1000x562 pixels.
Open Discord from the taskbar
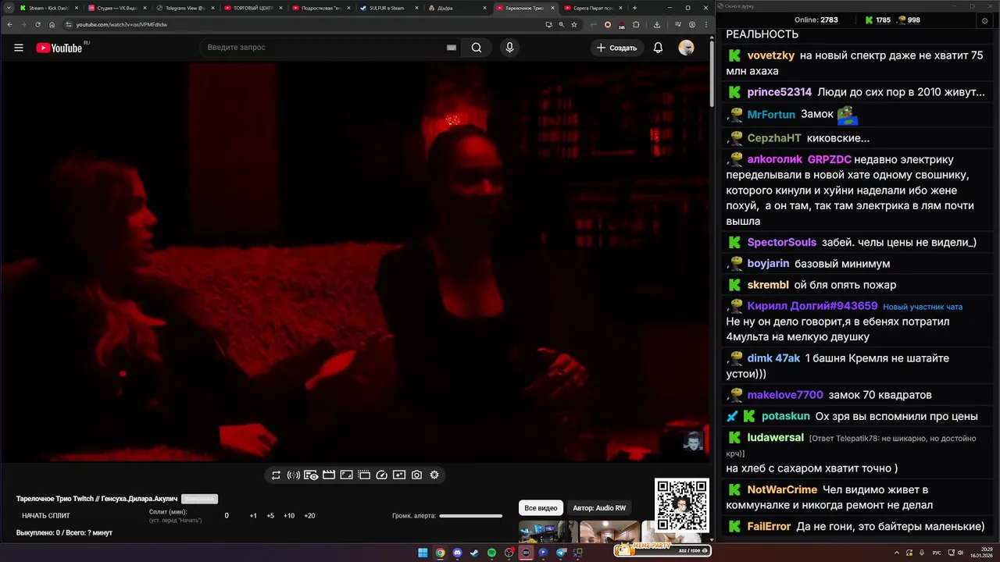coord(457,553)
